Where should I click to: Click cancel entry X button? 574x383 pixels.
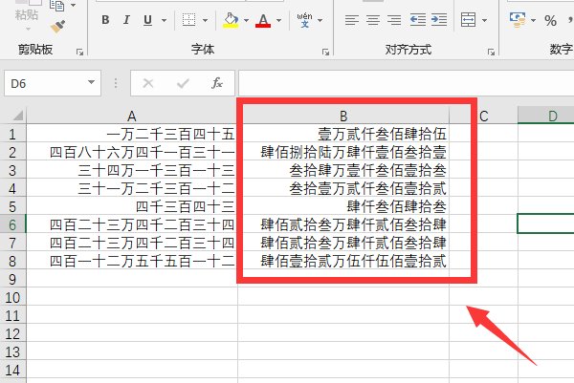148,83
